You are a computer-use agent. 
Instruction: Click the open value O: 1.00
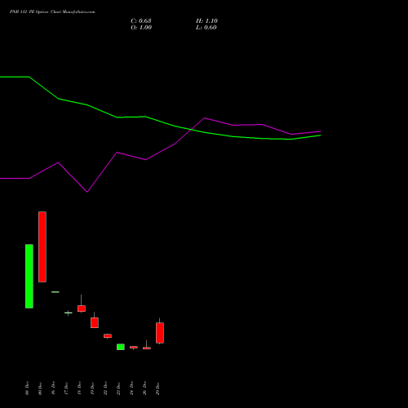point(141,28)
